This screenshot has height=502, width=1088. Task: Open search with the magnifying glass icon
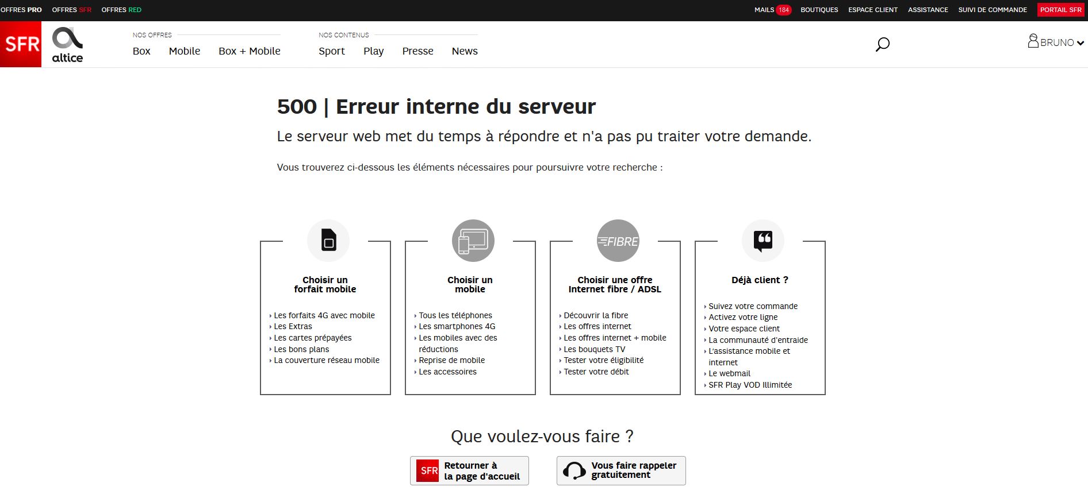(x=882, y=44)
